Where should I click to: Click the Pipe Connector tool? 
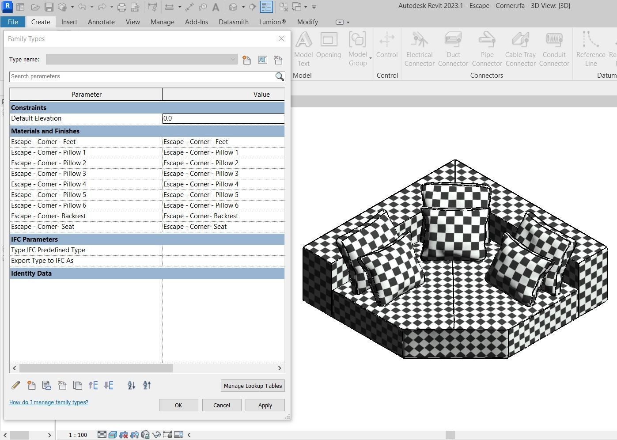[x=487, y=49]
